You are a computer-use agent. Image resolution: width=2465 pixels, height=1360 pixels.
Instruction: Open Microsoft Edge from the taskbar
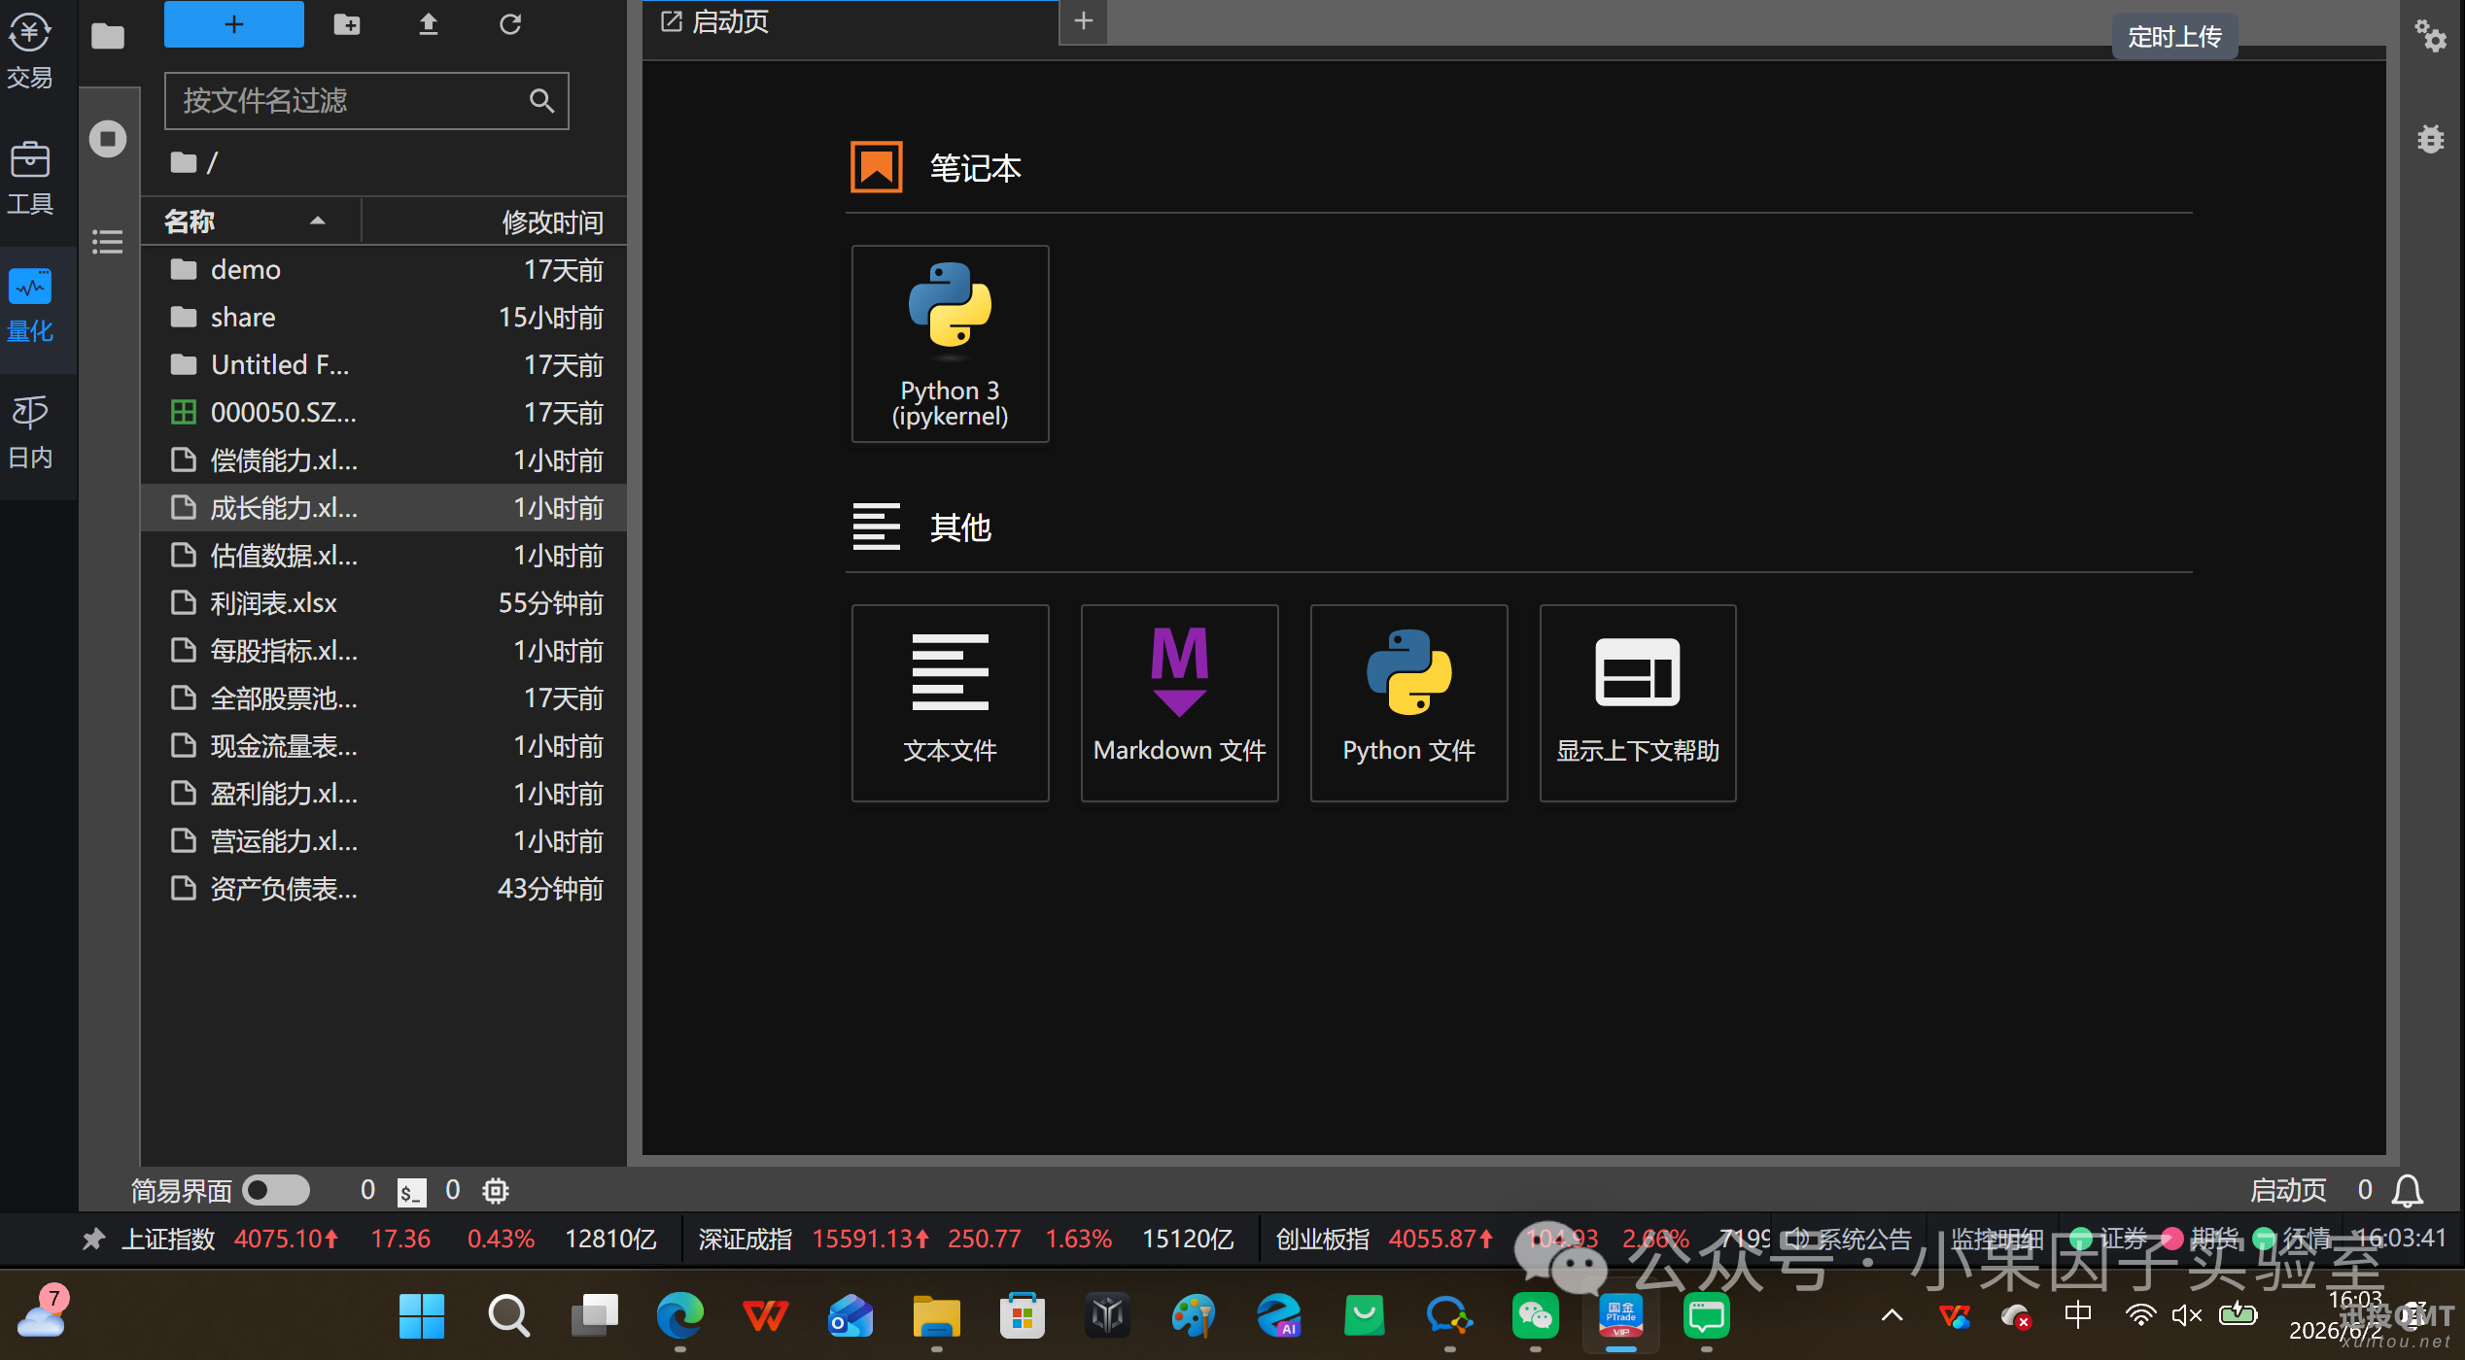679,1316
